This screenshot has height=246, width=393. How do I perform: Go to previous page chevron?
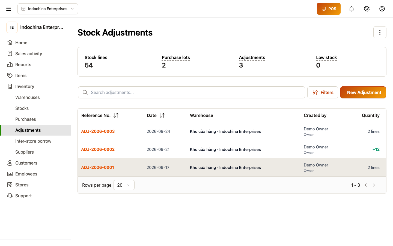coord(366,185)
